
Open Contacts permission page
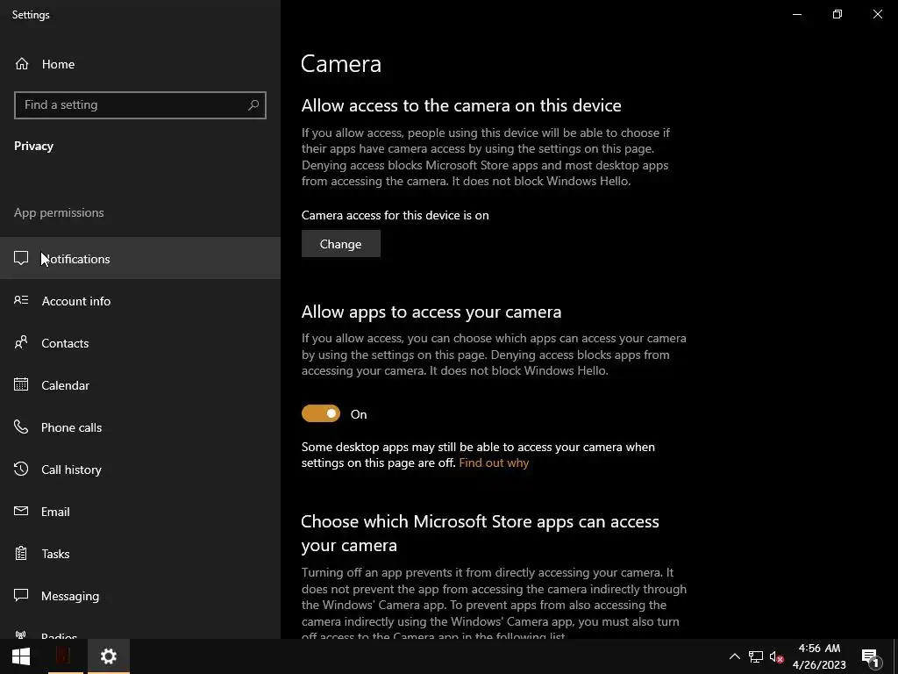tap(140, 343)
